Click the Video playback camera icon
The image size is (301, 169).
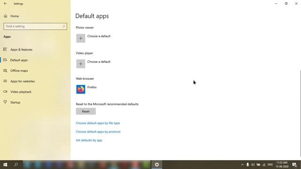pyautogui.click(x=5, y=92)
